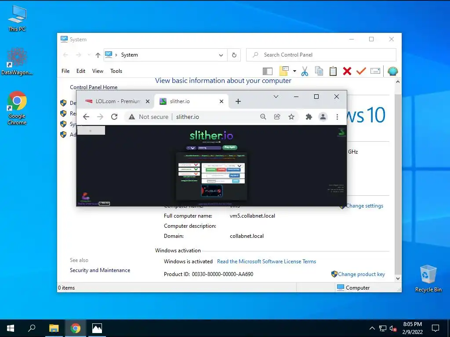Click the folder view settings icon
Image resolution: width=450 pixels, height=337 pixels.
284,71
